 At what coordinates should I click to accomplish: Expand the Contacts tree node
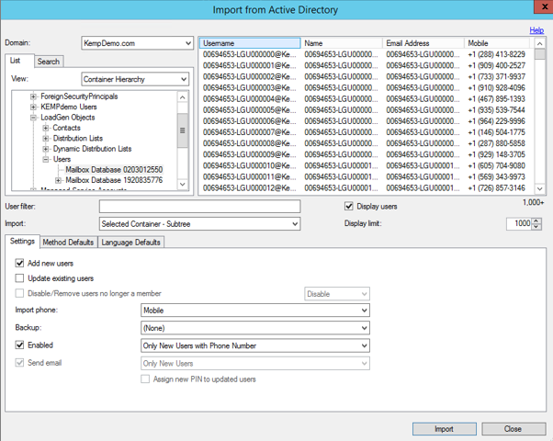coord(46,128)
